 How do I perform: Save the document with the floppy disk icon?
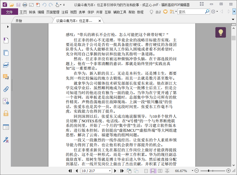(x=18, y=5)
